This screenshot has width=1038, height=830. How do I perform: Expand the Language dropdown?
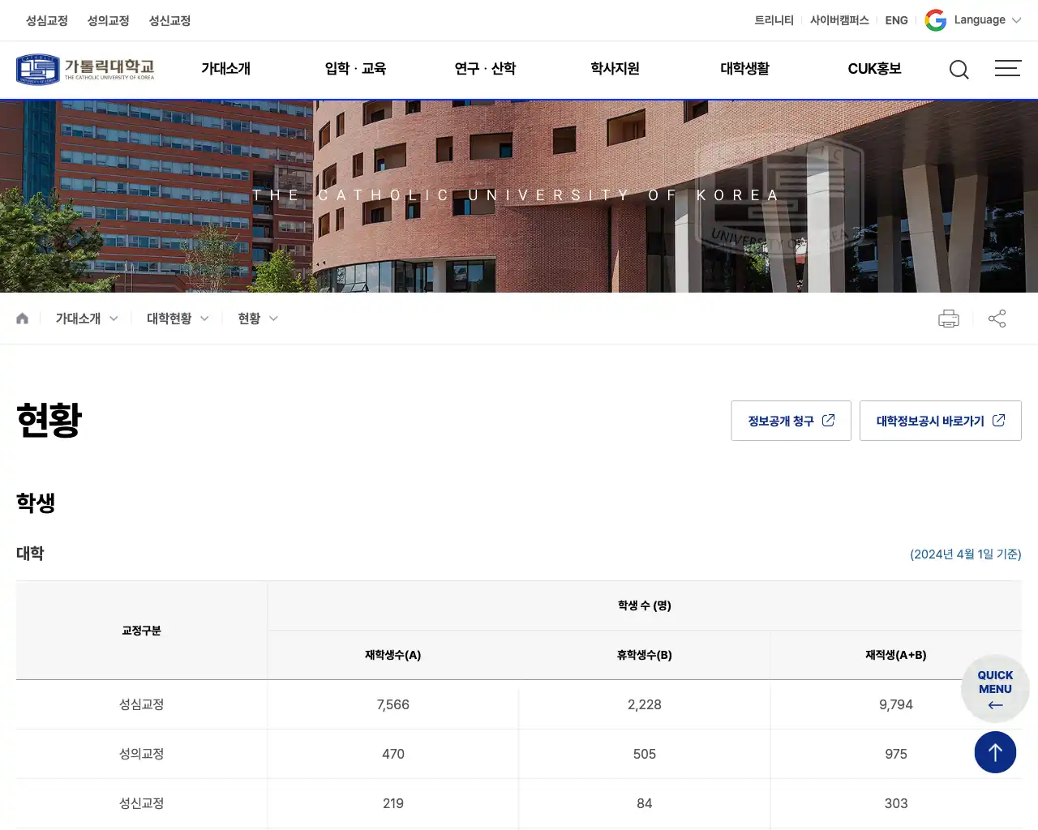[x=988, y=20]
